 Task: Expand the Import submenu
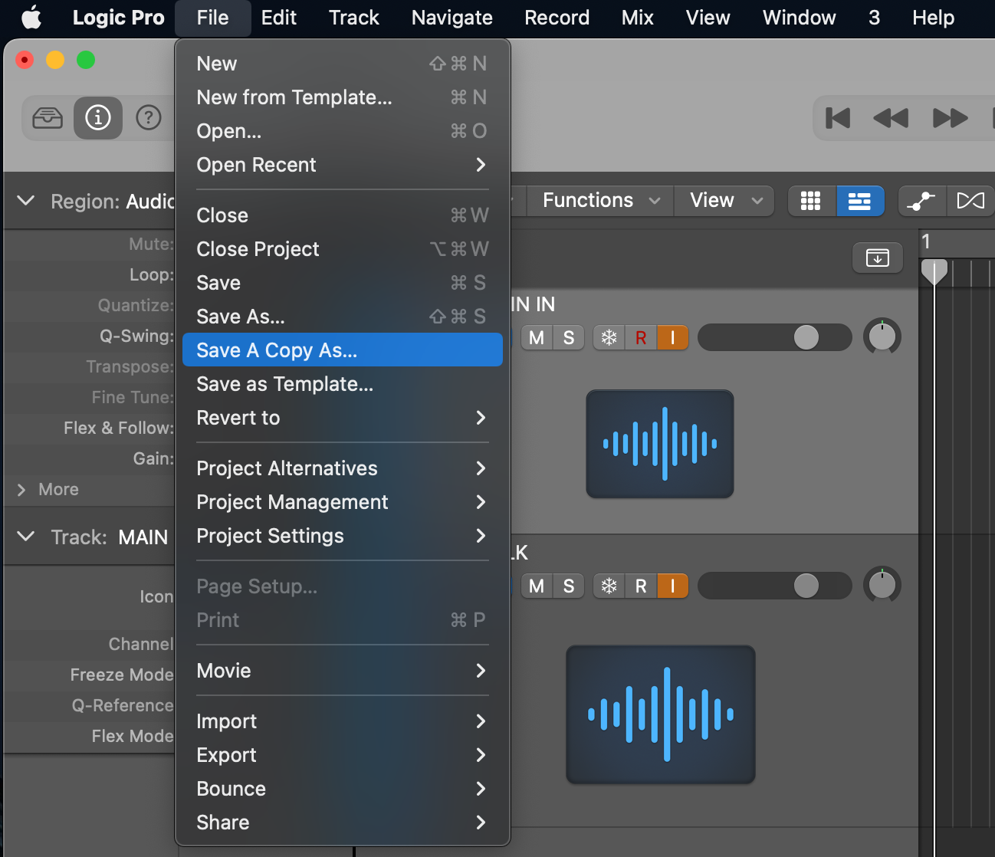(x=343, y=721)
